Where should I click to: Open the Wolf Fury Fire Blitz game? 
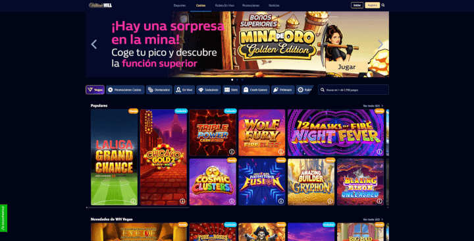(262, 132)
